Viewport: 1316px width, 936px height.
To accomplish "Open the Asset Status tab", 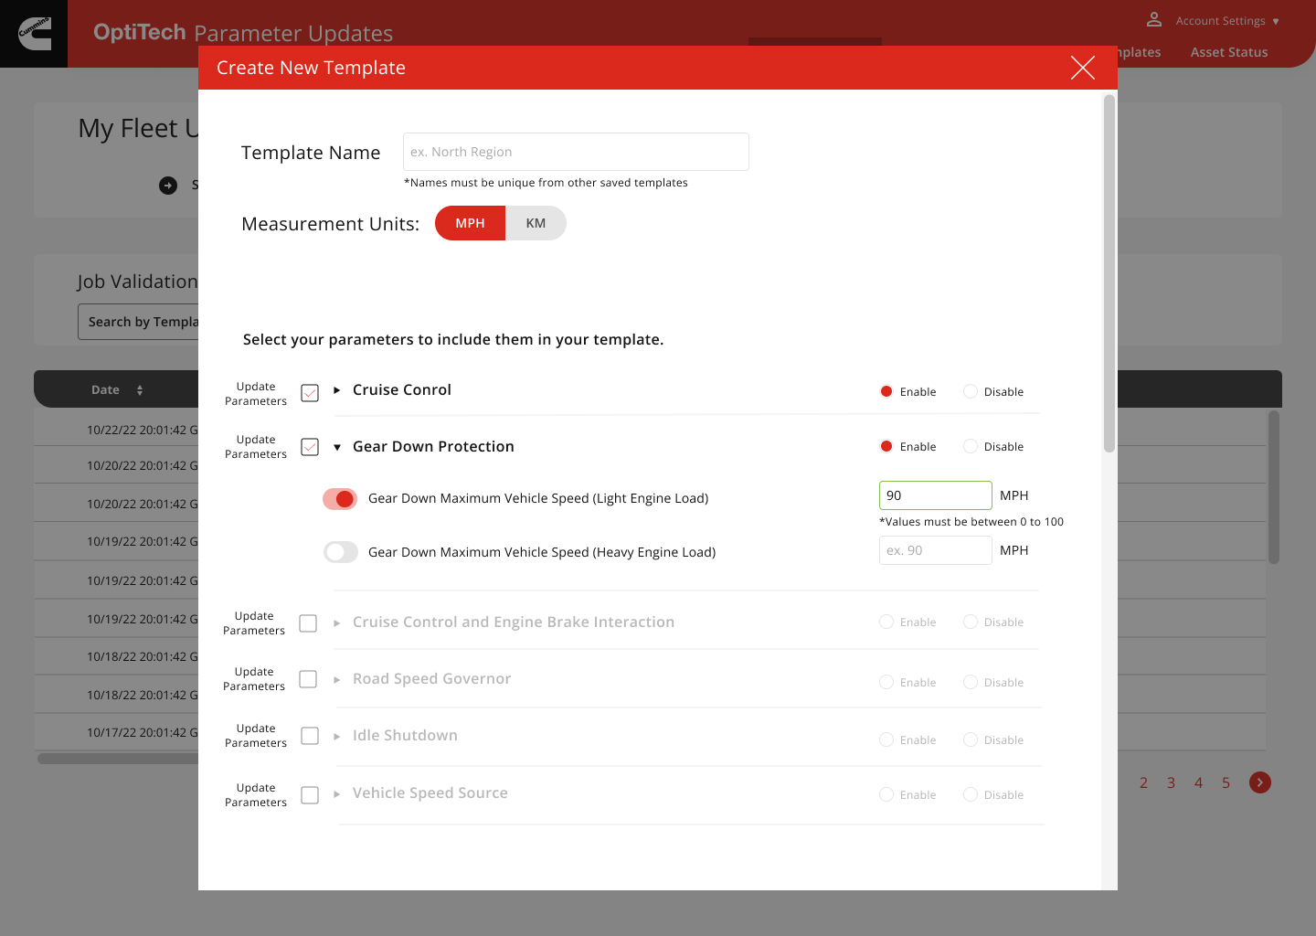I will coord(1229,52).
